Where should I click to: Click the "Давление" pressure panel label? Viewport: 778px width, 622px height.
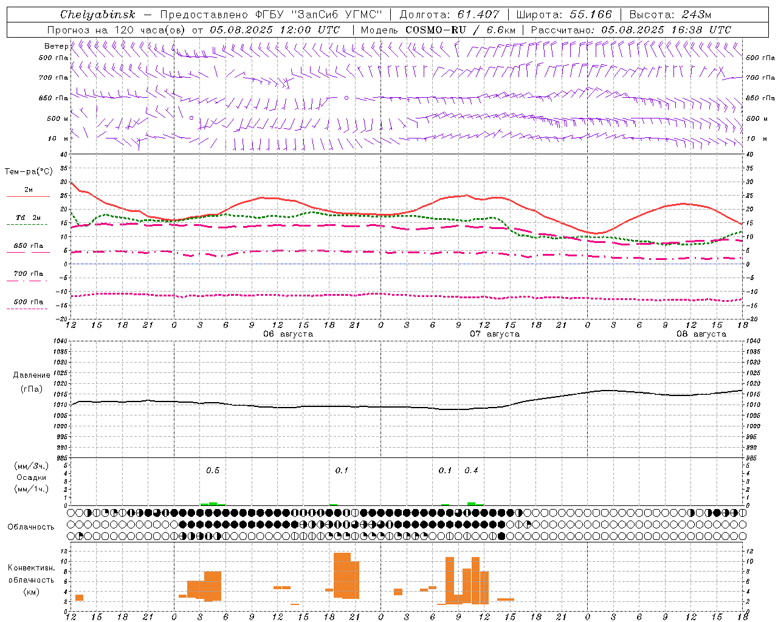(32, 375)
